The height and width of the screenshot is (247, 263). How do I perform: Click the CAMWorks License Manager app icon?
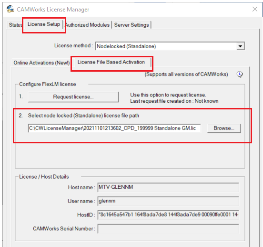(x=10, y=9)
